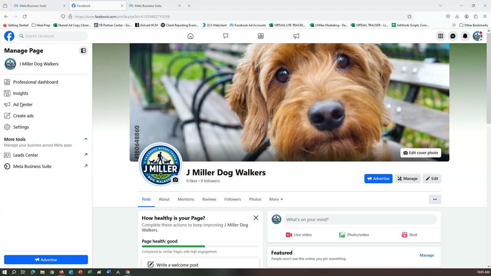Click the browser reload button

click(25, 16)
